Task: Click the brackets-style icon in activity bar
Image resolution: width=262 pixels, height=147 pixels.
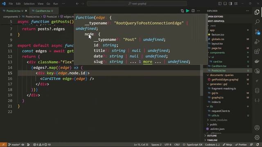Action: pos(257,100)
